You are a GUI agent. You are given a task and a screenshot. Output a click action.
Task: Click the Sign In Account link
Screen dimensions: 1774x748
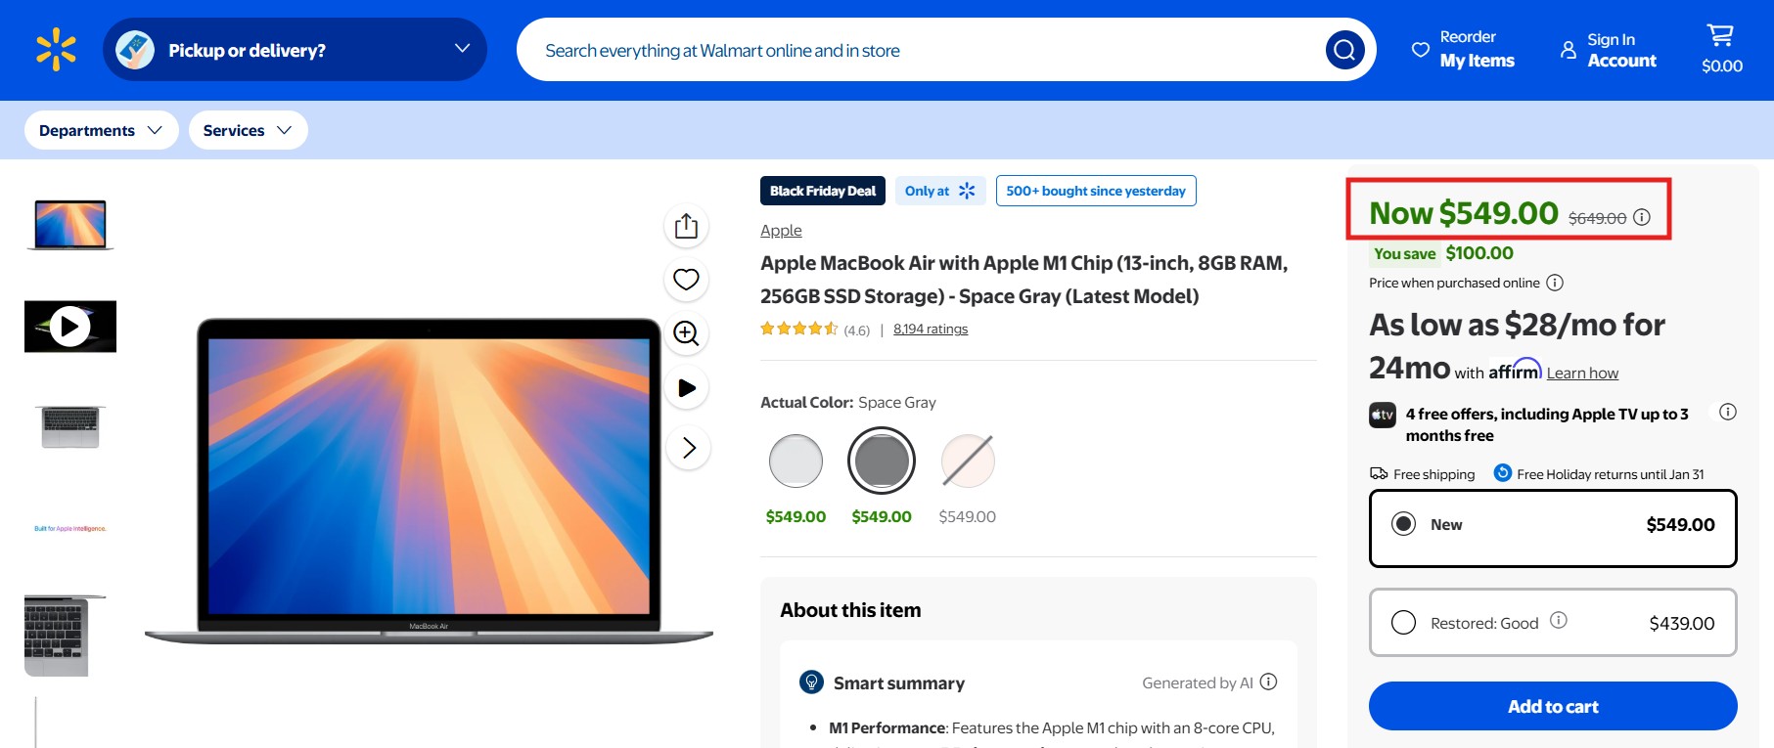coord(1609,49)
